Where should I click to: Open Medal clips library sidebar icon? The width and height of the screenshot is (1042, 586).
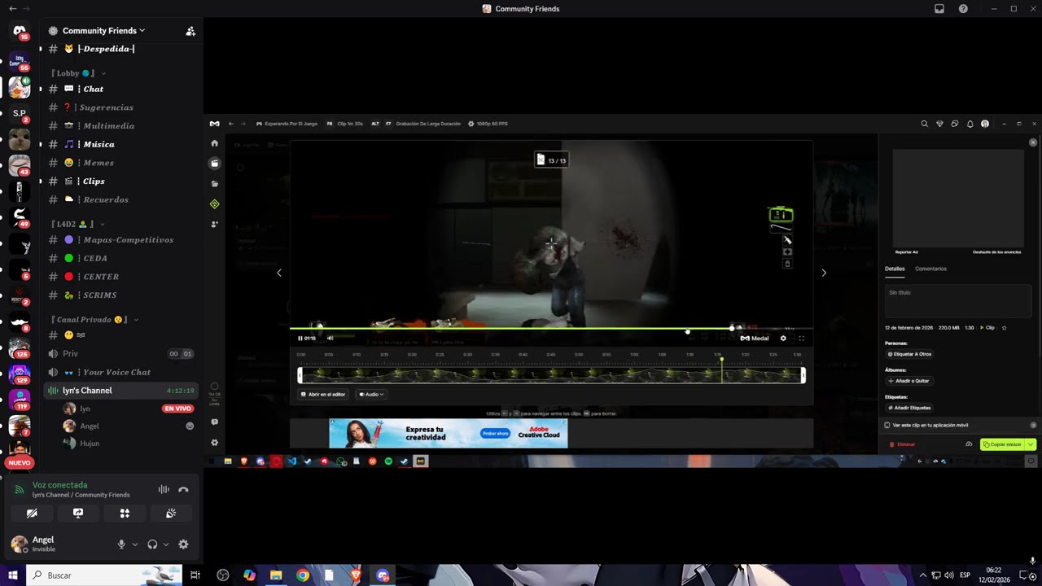214,164
